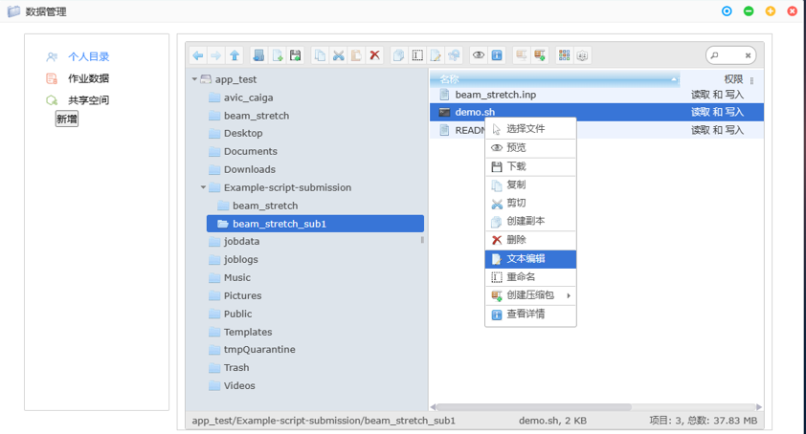Open the 创建压缩包 submenu arrow
The image size is (806, 434).
569,295
